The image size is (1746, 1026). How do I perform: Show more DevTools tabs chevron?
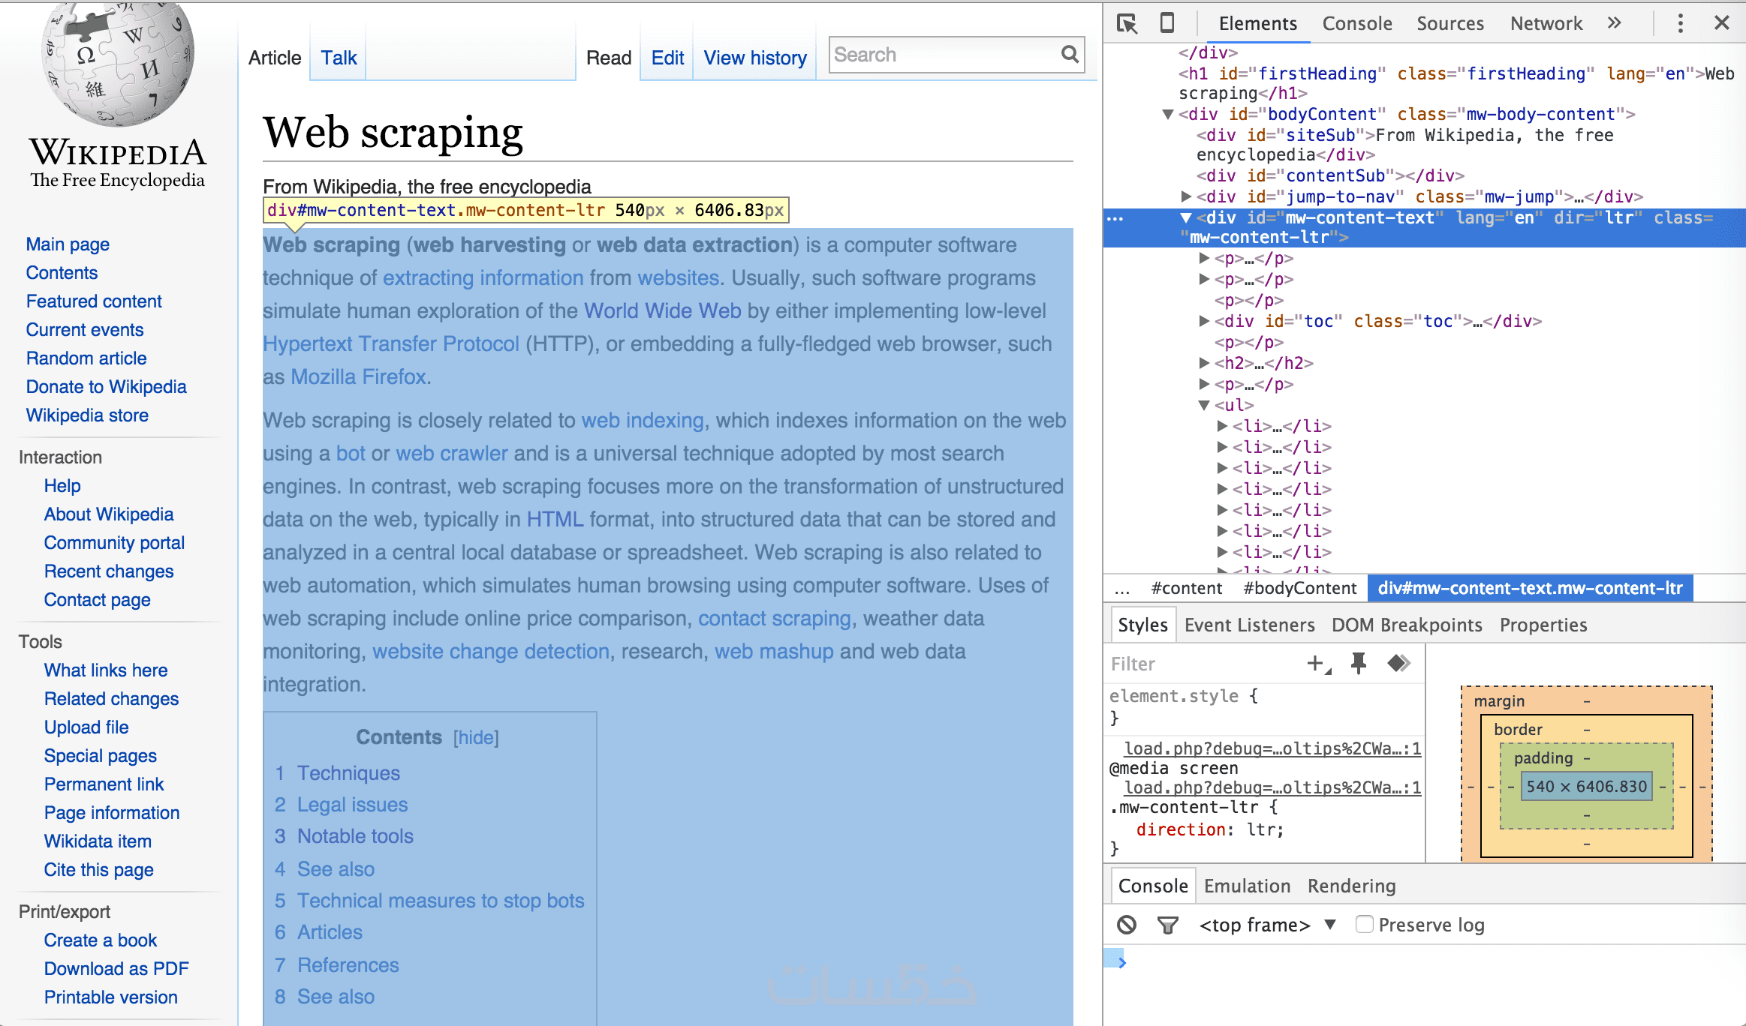[x=1615, y=23]
